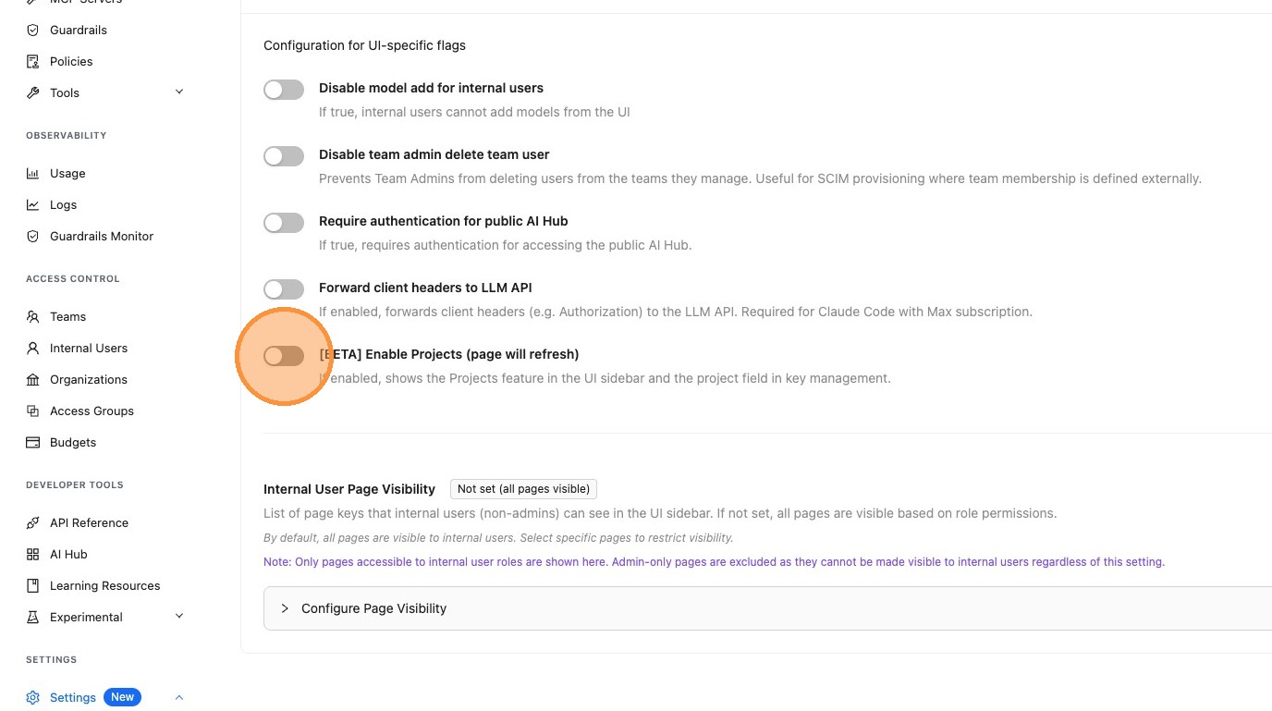
Task: Enable Disable team admin delete team user switch
Action: click(284, 156)
